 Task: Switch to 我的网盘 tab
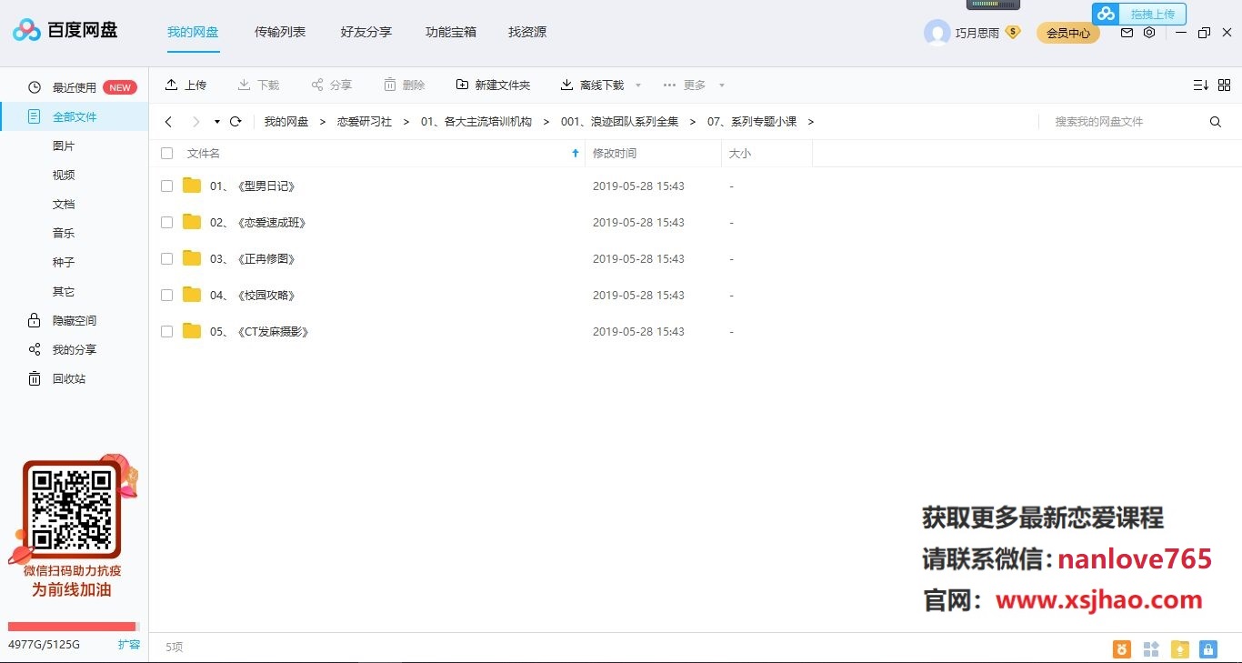coord(193,32)
